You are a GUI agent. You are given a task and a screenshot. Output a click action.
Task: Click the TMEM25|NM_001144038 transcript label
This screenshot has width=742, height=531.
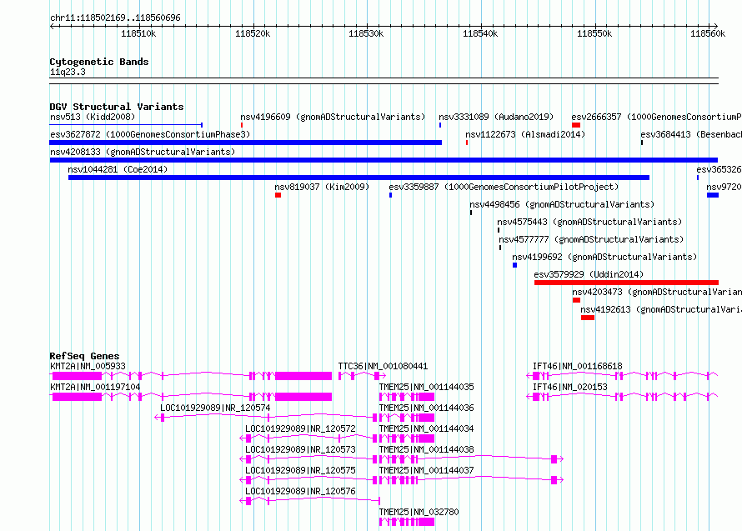(x=426, y=449)
